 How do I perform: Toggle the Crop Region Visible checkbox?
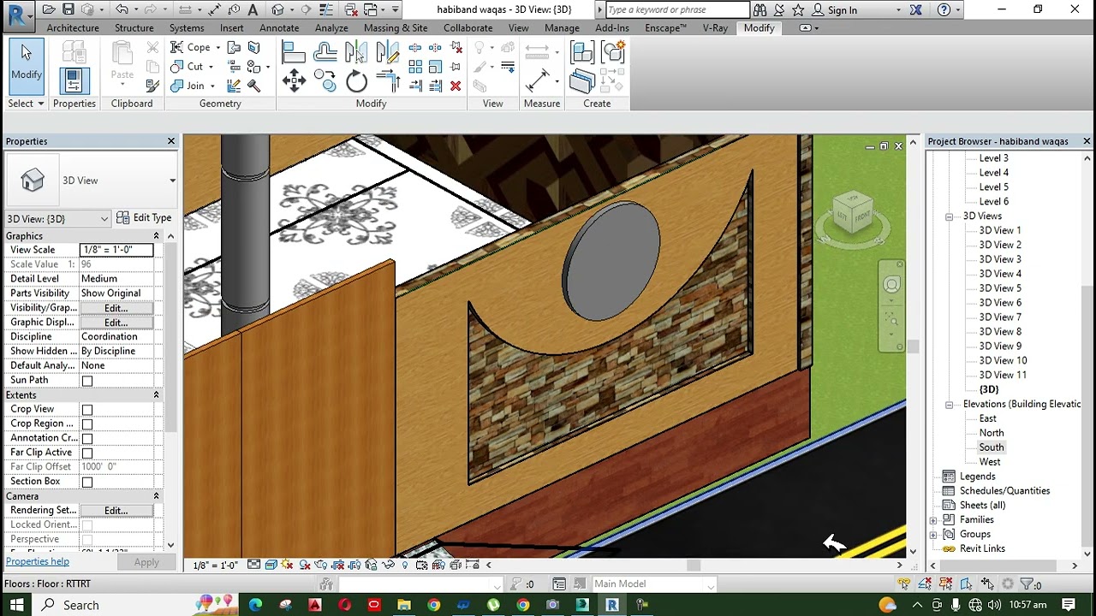[x=87, y=424]
